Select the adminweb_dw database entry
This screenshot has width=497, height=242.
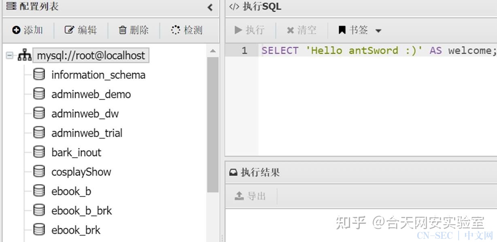(x=85, y=114)
